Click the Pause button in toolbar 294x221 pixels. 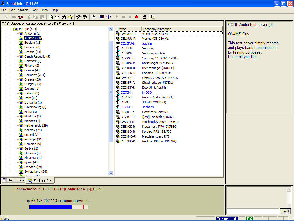130,17
